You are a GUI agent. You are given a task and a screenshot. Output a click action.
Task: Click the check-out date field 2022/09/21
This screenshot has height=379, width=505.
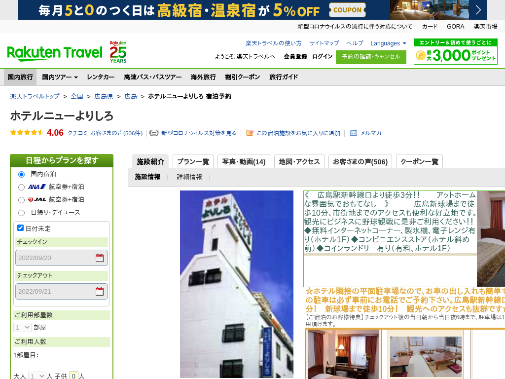coord(62,291)
